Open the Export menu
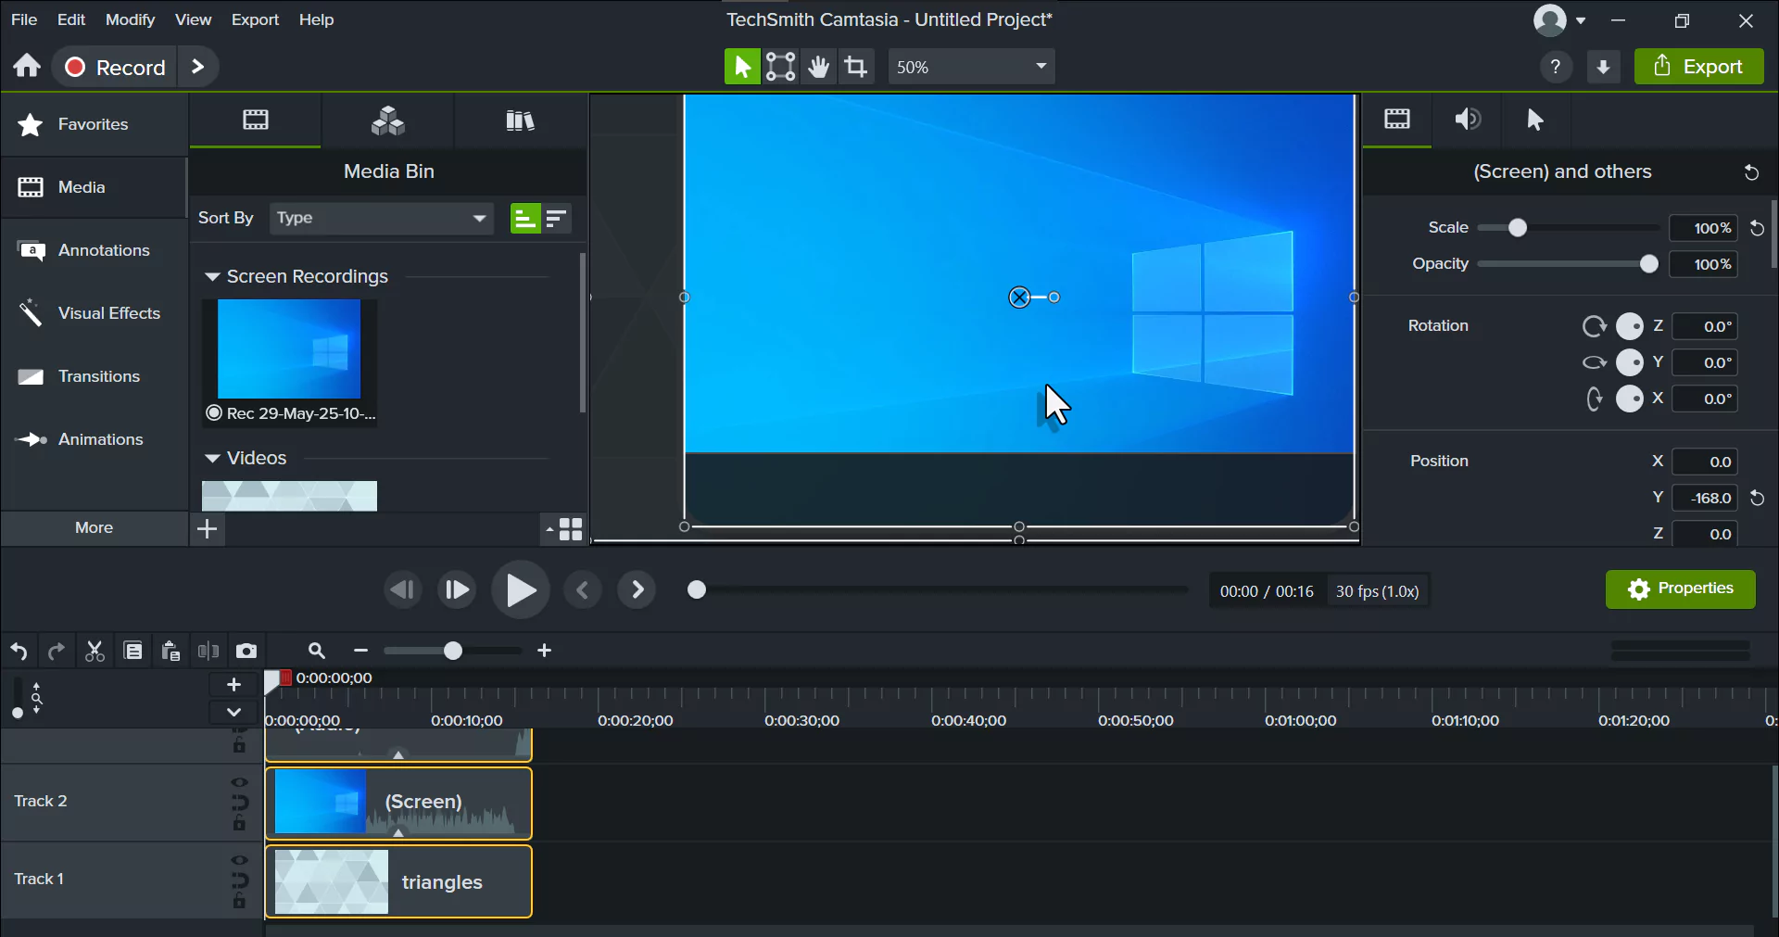 pos(255,19)
